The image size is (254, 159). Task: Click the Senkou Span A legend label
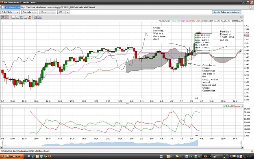(195, 21)
